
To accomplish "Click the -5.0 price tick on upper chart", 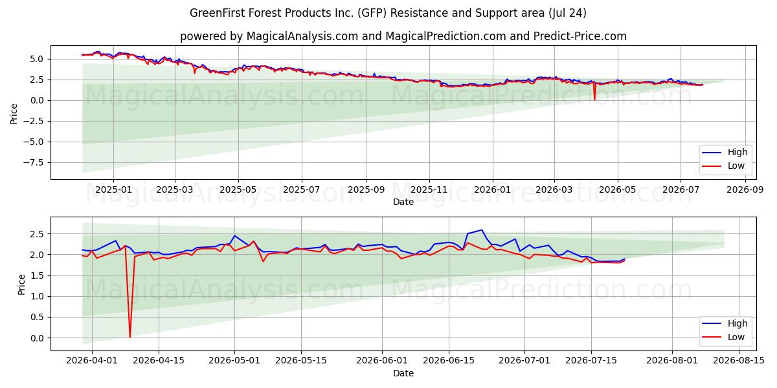I will pyautogui.click(x=34, y=142).
